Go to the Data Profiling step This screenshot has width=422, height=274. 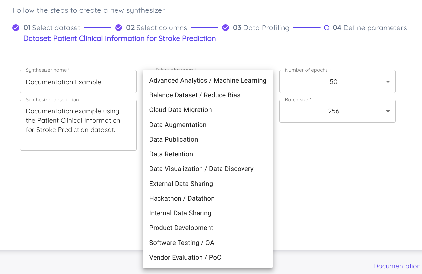pyautogui.click(x=261, y=28)
